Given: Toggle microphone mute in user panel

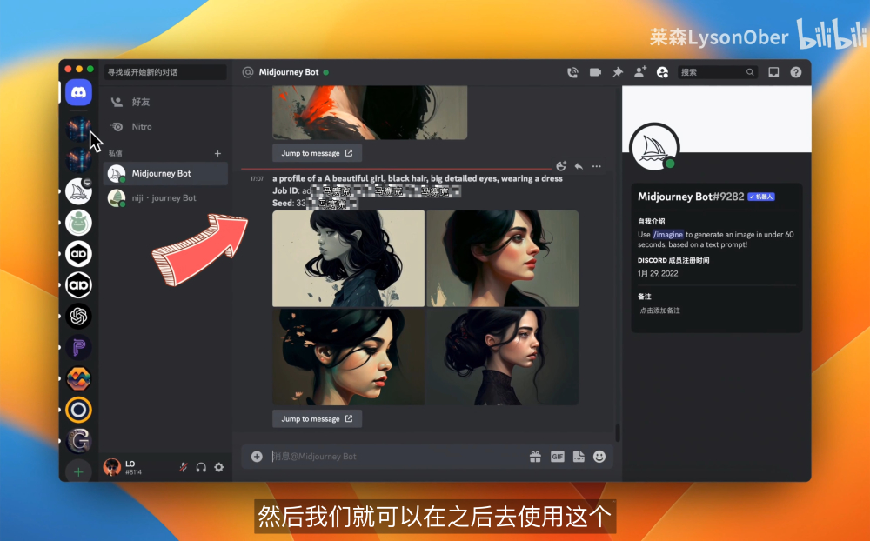Looking at the screenshot, I should pyautogui.click(x=183, y=467).
